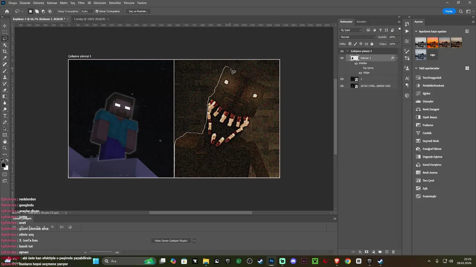Toggle visibility of Efektler

click(x=356, y=63)
